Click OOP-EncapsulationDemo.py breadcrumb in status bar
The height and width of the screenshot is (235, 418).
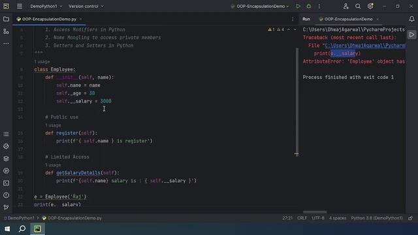click(72, 218)
